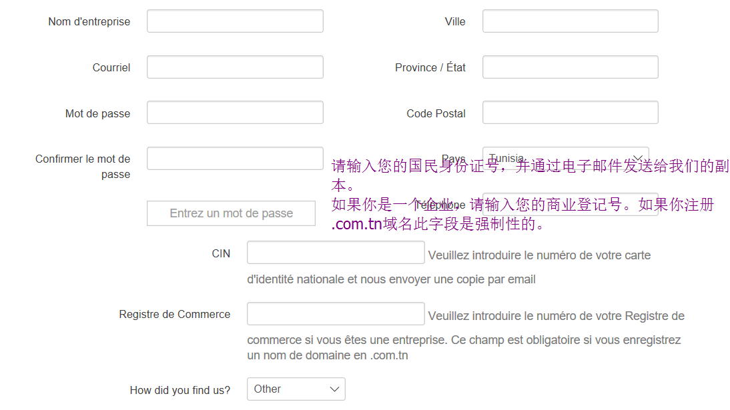Screen dimensions: 730x410
Task: Click the CIN number input field
Action: click(336, 253)
